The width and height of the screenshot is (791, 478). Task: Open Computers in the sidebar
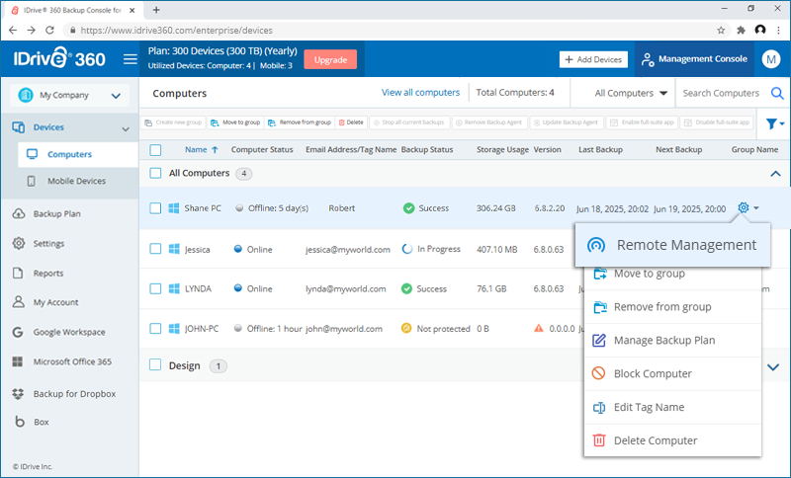[78, 154]
